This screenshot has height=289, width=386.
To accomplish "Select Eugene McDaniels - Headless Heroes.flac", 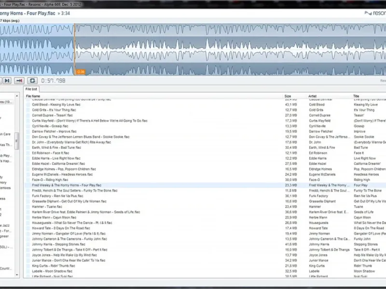I will click(62, 174).
